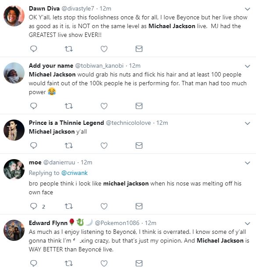Retweet Edward Flynn's Beyoncé opinion tweet
The width and height of the screenshot is (256, 269).
(x=69, y=263)
